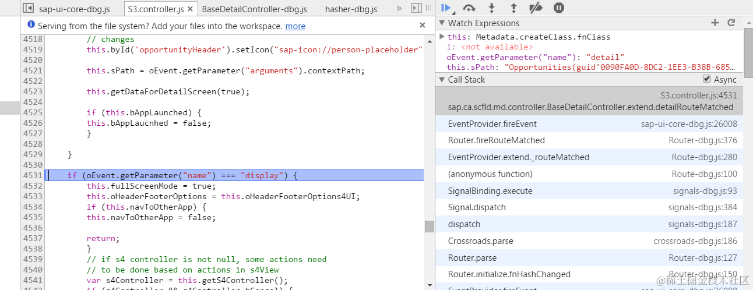Open hasher-dbg.js tab
Image resolution: width=753 pixels, height=290 pixels.
pos(351,9)
